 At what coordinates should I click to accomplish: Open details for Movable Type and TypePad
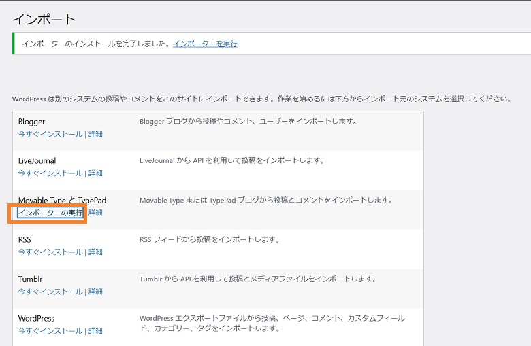pos(95,213)
